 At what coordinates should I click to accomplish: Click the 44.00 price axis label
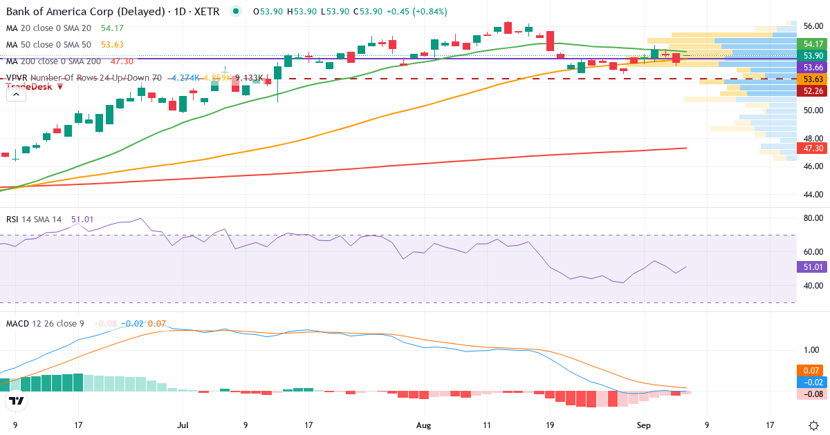813,194
